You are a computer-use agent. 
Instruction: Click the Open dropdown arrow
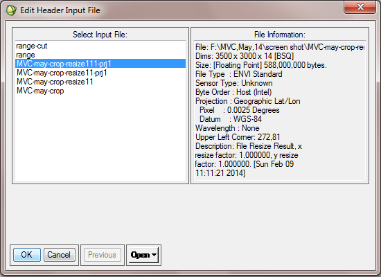pyautogui.click(x=154, y=255)
